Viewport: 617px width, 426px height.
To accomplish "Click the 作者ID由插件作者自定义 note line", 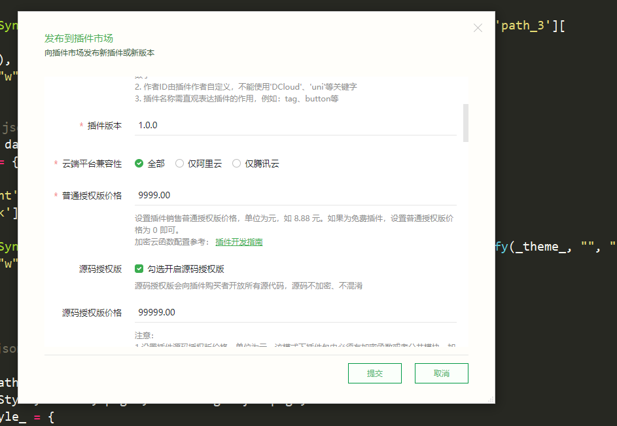I will (x=246, y=87).
